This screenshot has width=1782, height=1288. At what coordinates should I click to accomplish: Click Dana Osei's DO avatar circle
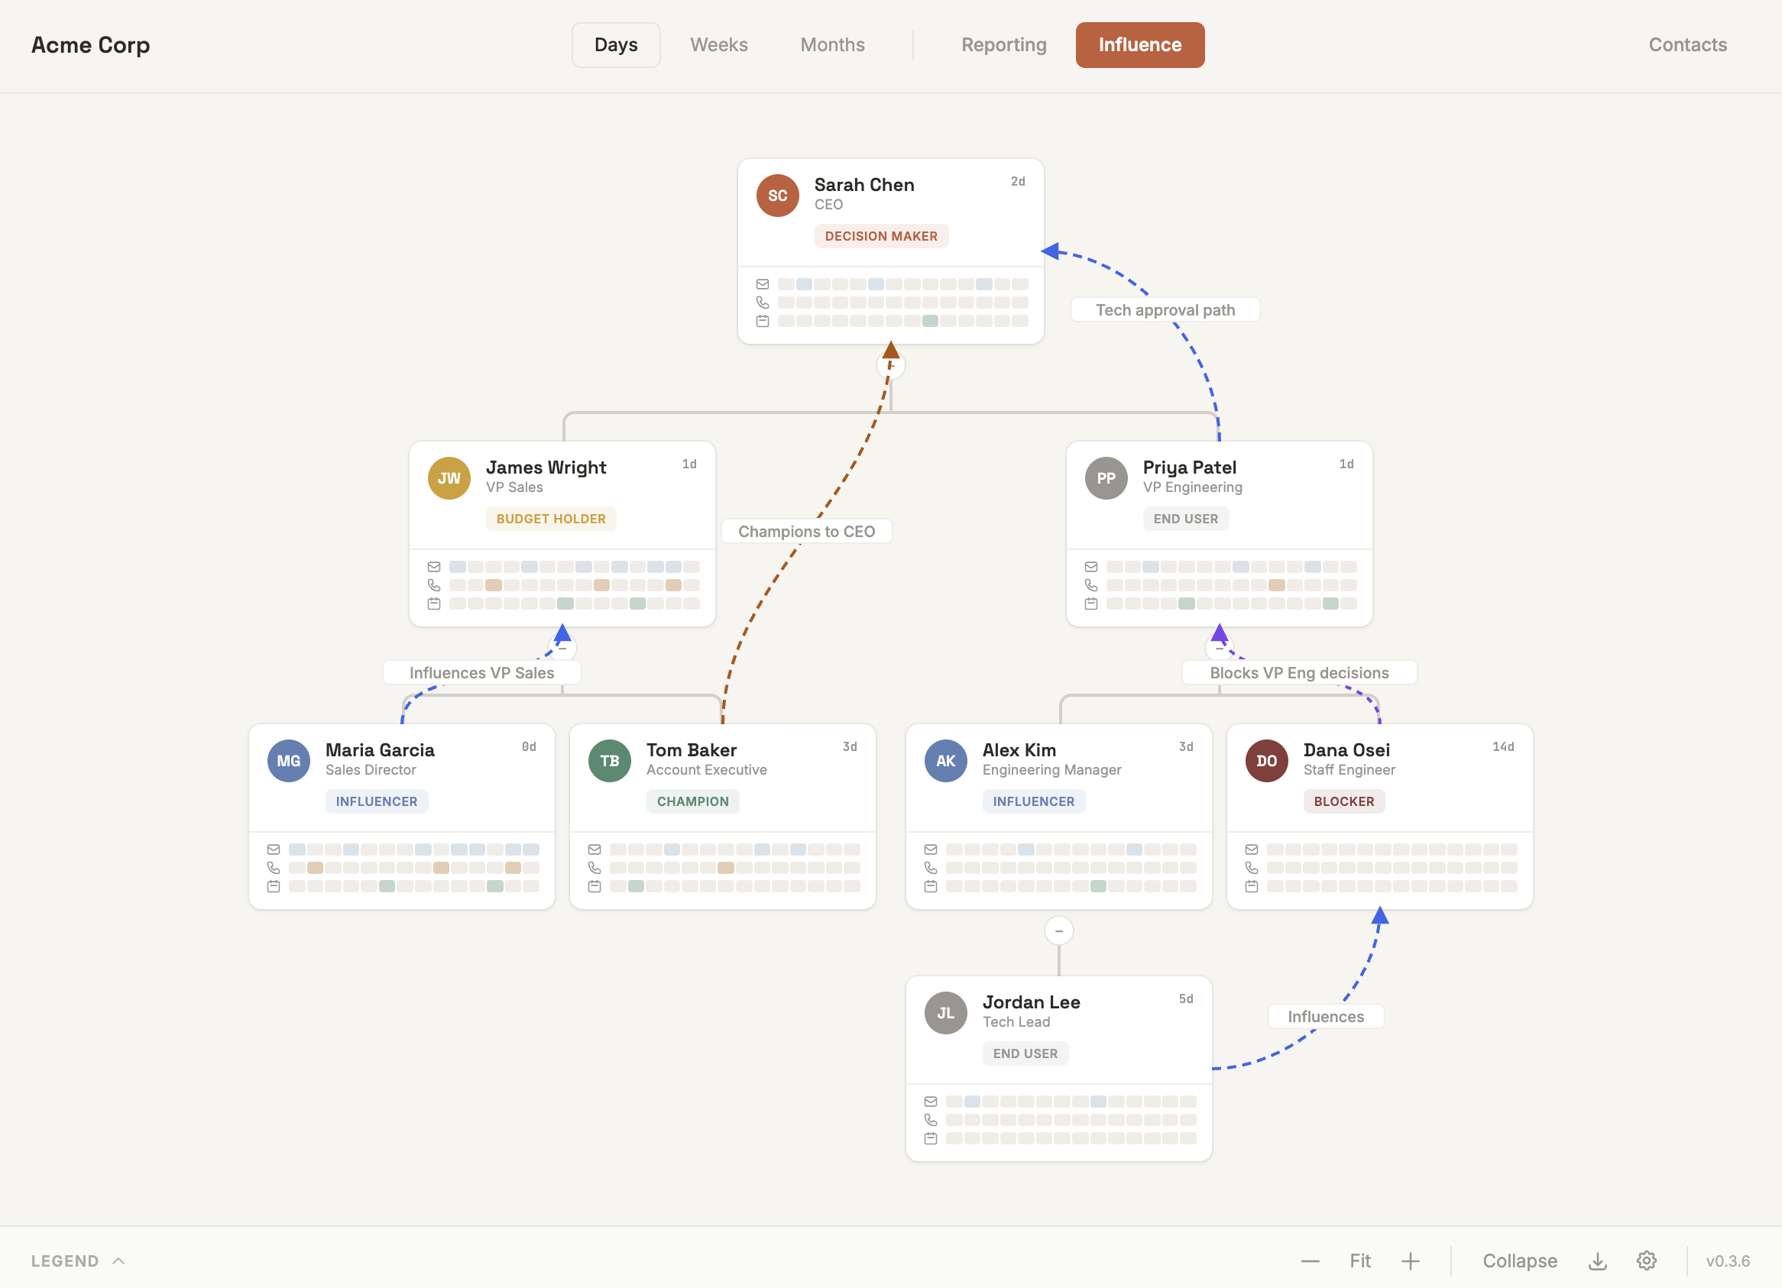tap(1265, 760)
